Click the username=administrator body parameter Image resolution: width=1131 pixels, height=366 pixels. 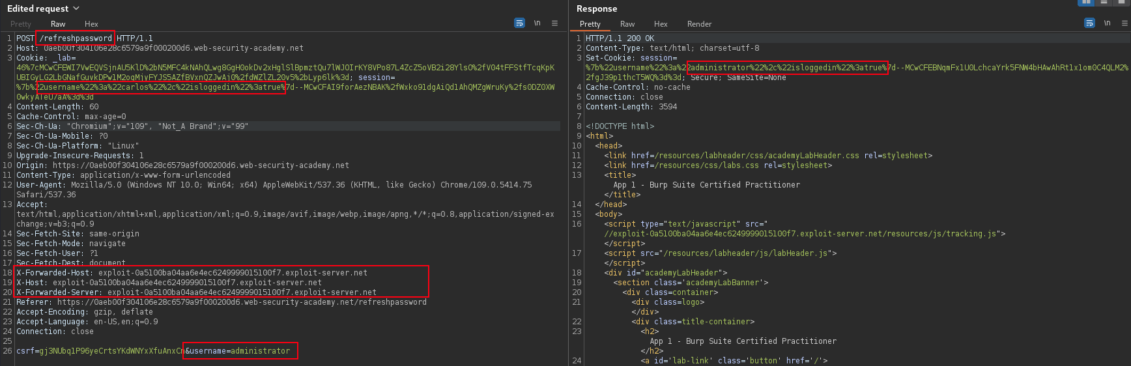pos(240,351)
